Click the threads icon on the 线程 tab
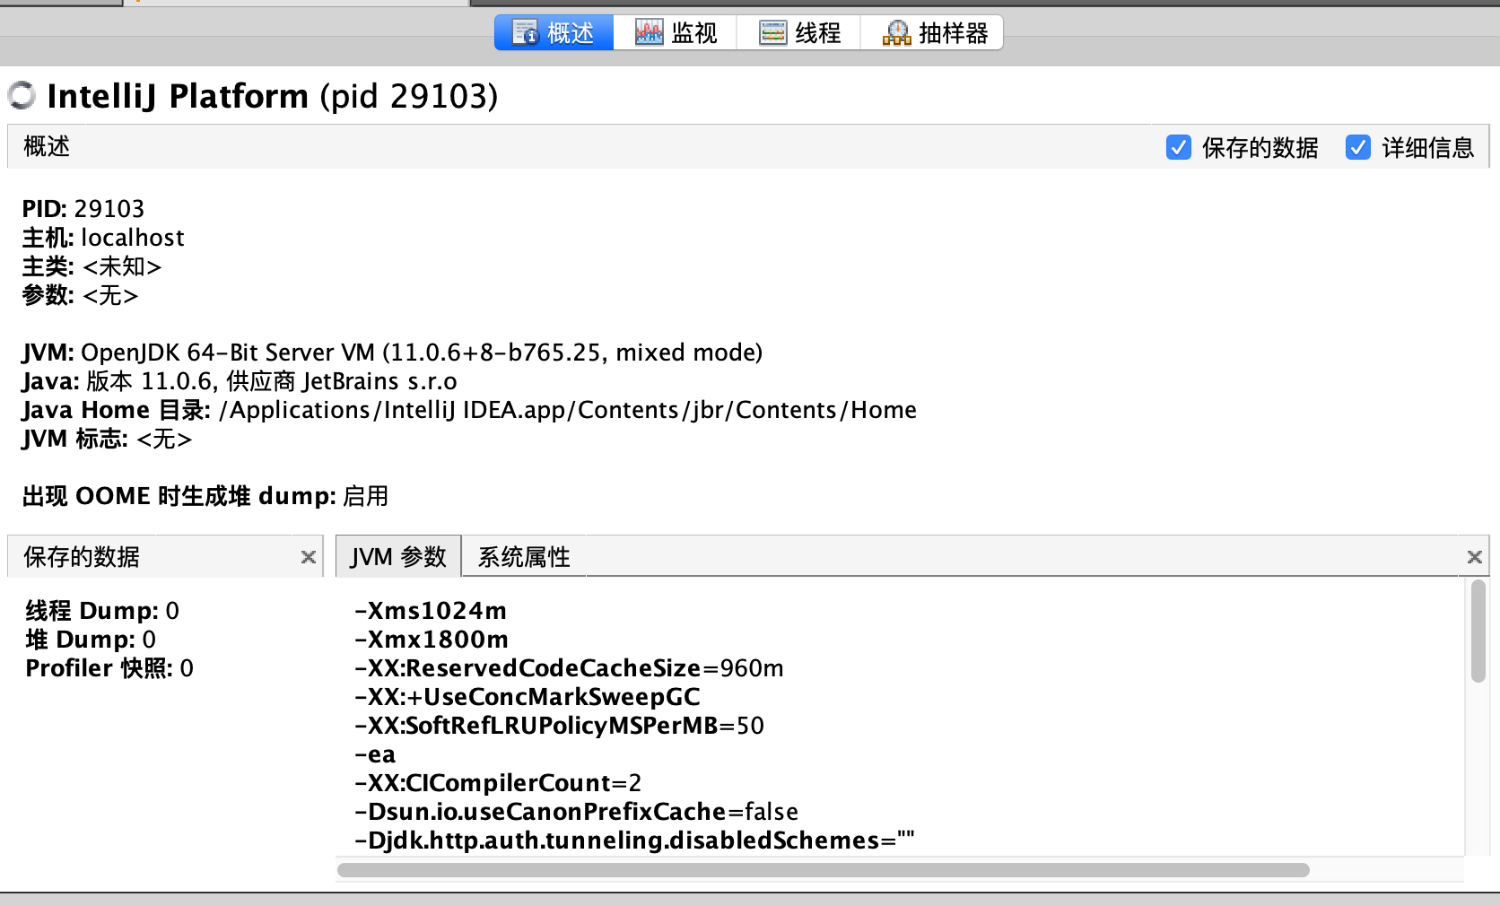This screenshot has width=1500, height=906. pyautogui.click(x=772, y=33)
